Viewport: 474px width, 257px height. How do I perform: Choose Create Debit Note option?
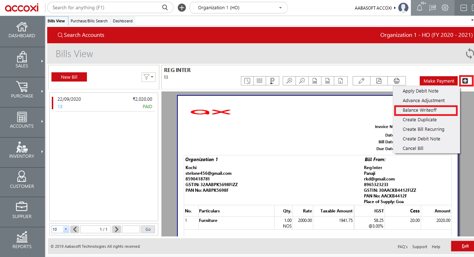coord(421,139)
